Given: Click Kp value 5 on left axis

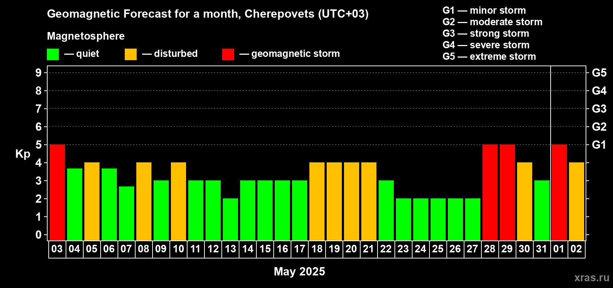Looking at the screenshot, I should coord(38,145).
